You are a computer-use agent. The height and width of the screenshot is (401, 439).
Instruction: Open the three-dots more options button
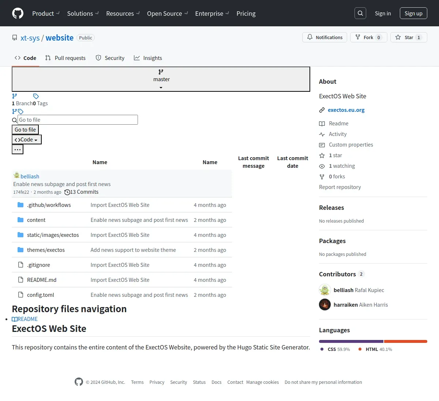(x=18, y=150)
